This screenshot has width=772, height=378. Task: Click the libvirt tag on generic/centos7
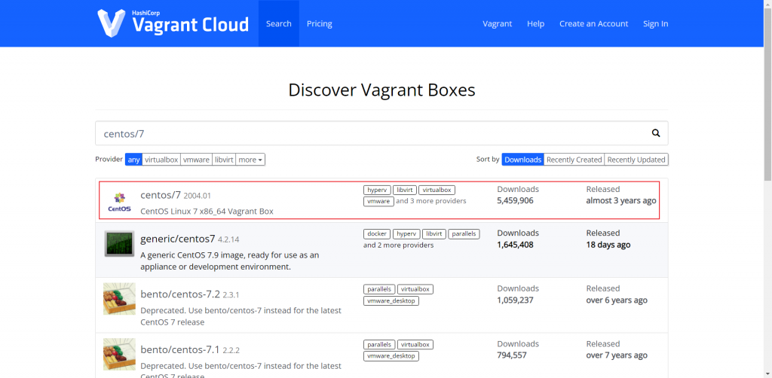434,234
